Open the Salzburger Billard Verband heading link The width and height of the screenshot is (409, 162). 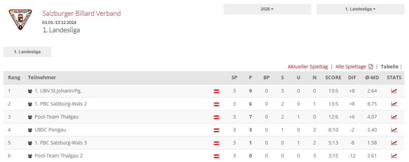pyautogui.click(x=81, y=14)
